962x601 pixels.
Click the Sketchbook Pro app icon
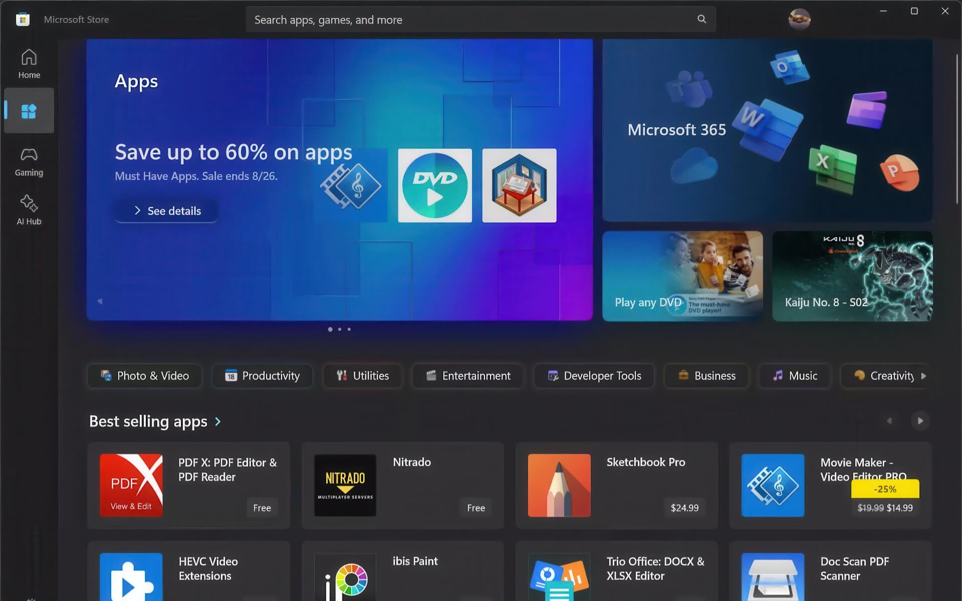click(x=559, y=485)
